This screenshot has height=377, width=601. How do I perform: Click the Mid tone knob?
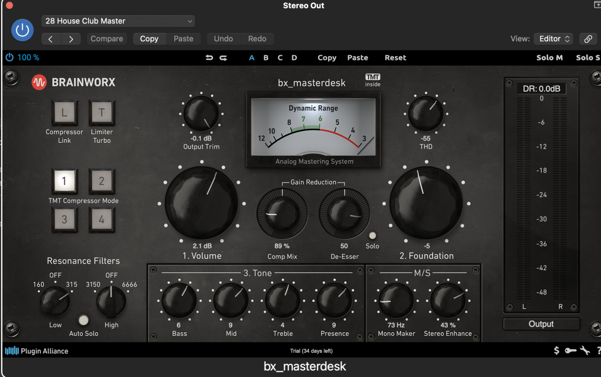pos(231,301)
